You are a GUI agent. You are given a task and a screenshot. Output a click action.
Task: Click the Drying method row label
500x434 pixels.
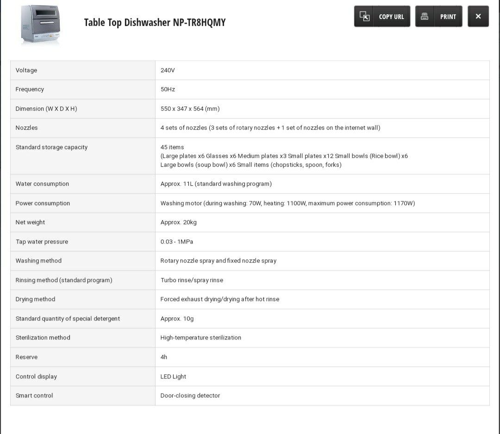(x=35, y=299)
